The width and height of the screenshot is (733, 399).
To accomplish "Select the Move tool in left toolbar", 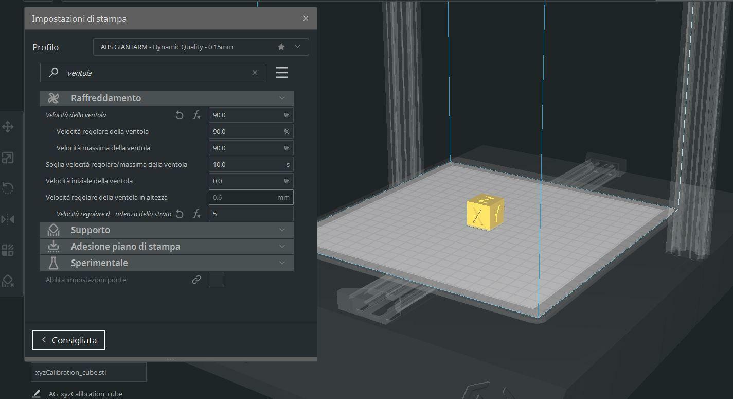I will point(8,127).
